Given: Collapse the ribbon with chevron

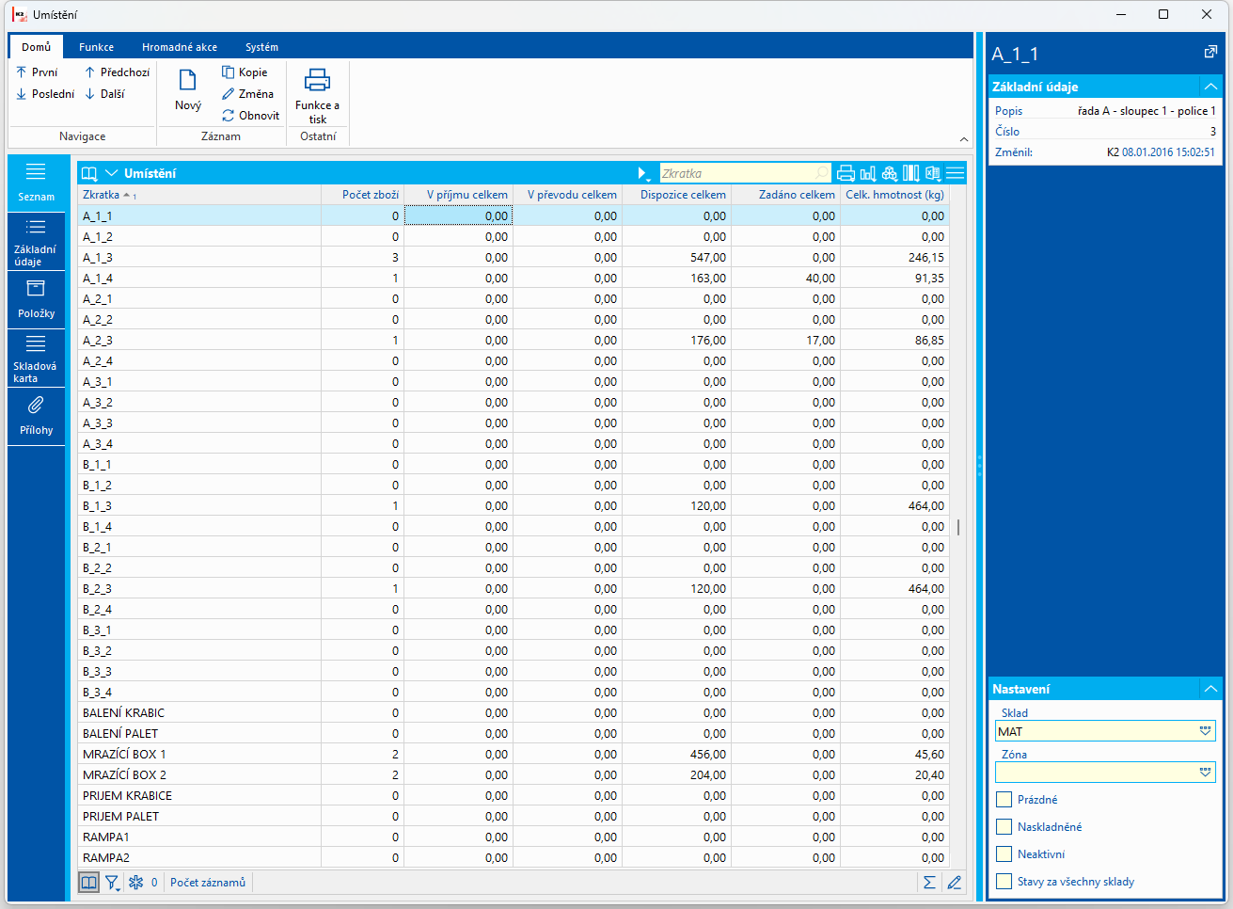Looking at the screenshot, I should 964,139.
